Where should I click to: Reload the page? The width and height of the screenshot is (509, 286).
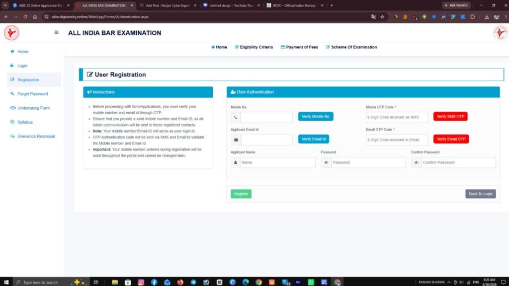tap(25, 17)
